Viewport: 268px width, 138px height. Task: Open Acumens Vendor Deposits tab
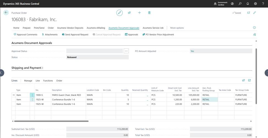tap(70, 28)
